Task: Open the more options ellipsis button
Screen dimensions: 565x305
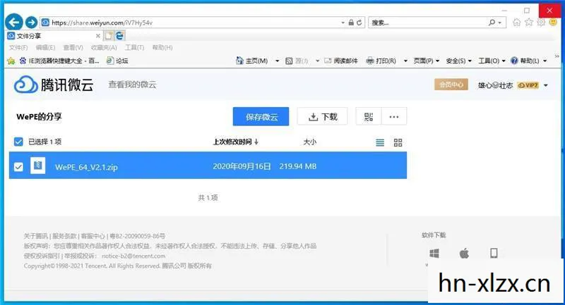Action: coord(394,116)
